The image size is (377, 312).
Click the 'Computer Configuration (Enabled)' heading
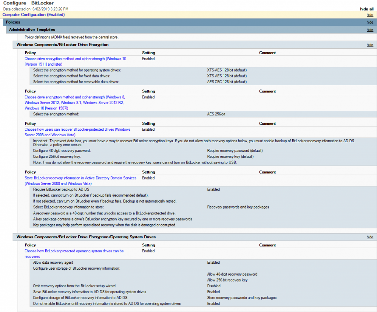point(34,15)
